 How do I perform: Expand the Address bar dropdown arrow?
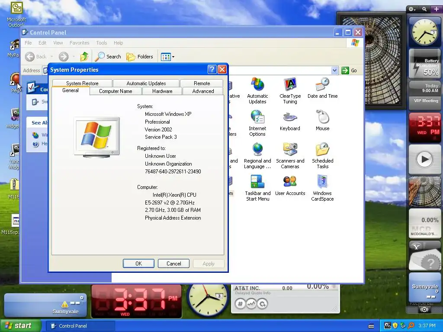(x=334, y=70)
